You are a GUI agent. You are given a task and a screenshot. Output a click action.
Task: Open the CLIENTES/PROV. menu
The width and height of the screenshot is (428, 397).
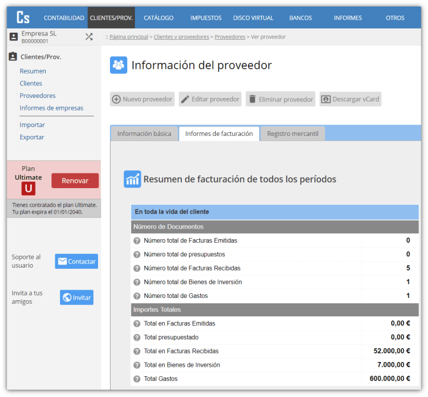(111, 18)
